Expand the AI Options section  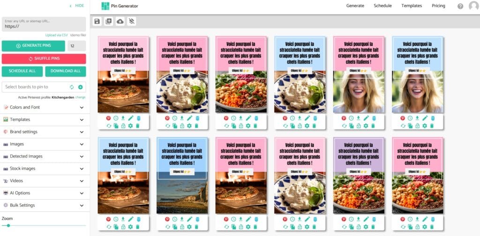click(45, 193)
